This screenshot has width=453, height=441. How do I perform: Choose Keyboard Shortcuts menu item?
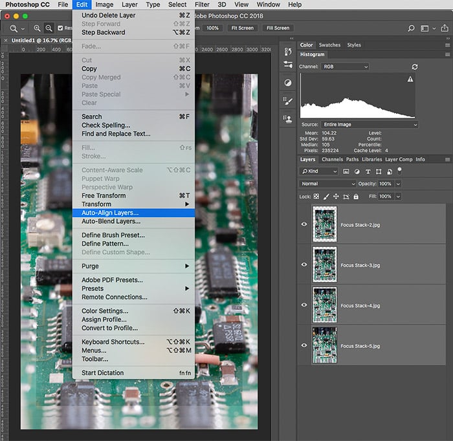click(x=133, y=341)
